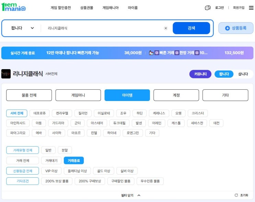This screenshot has height=202, width=255.
Task: Select the 로엔그린 server
Action: point(133,133)
